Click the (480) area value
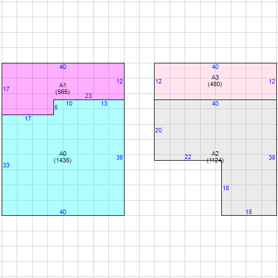Screen dimensions: 278x278 tap(215, 84)
